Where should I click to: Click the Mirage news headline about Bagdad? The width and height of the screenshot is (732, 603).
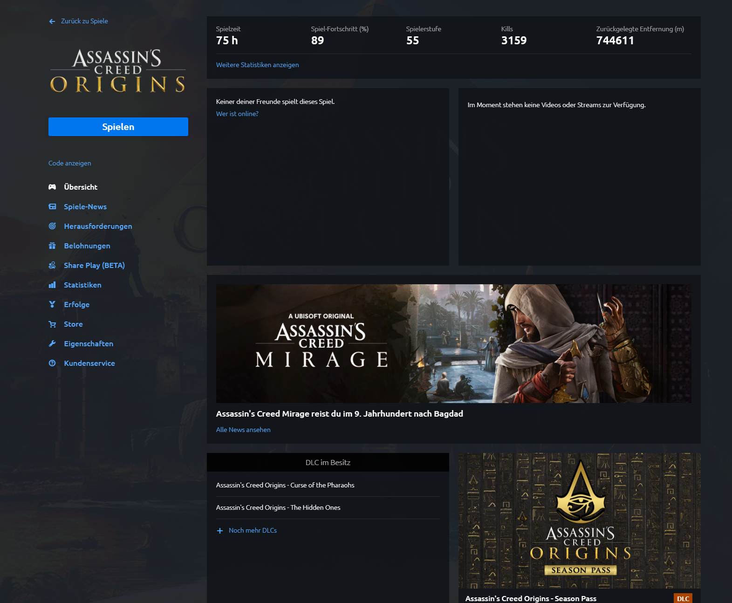(x=340, y=414)
